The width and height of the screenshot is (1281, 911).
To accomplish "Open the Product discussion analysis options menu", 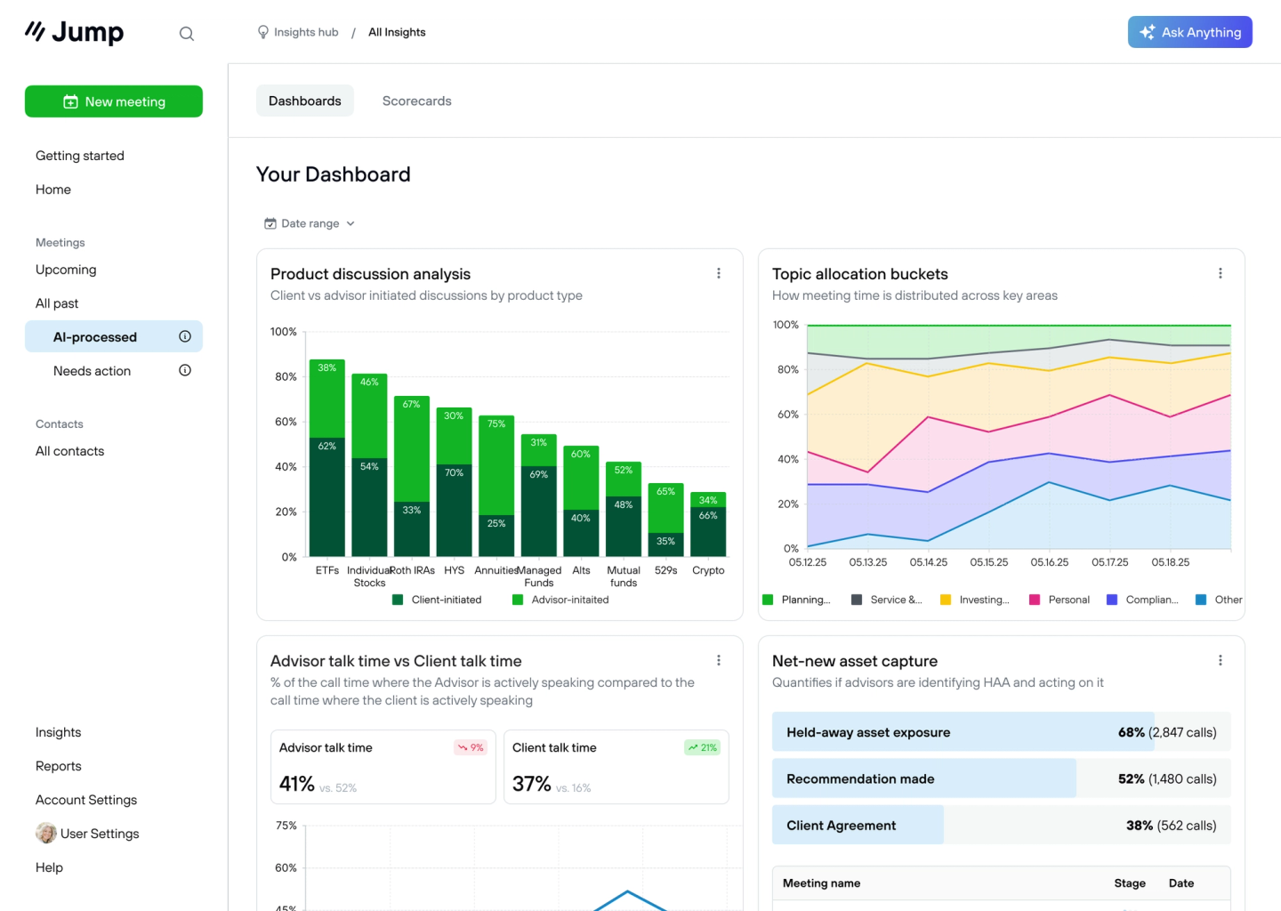I will coord(719,273).
